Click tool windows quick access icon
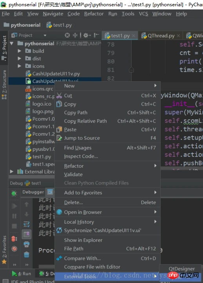This screenshot has width=203, height=283. click(5, 281)
